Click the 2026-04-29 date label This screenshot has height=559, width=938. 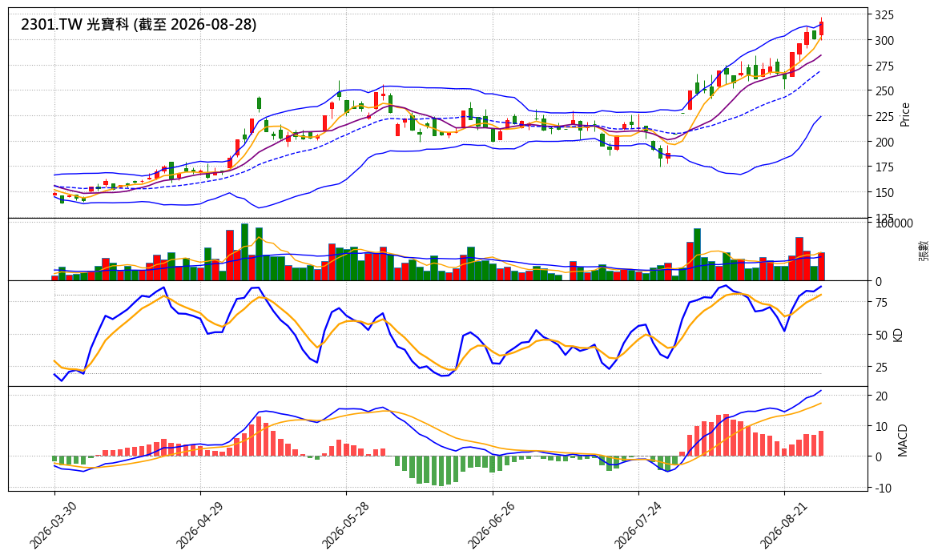199,525
